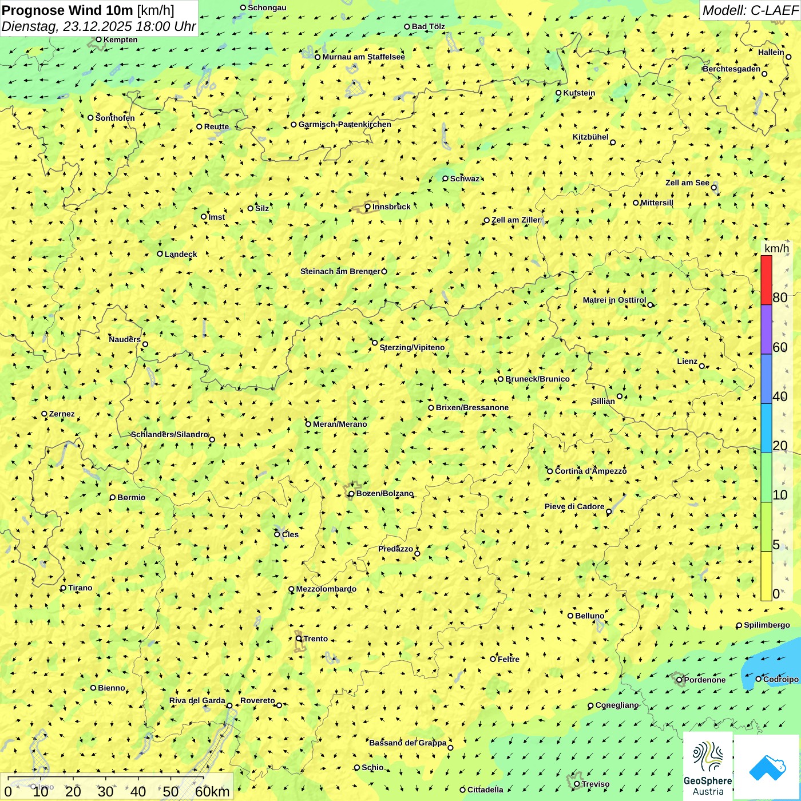Select the Trento city label
Viewport: 801px width, 801px height.
point(316,639)
